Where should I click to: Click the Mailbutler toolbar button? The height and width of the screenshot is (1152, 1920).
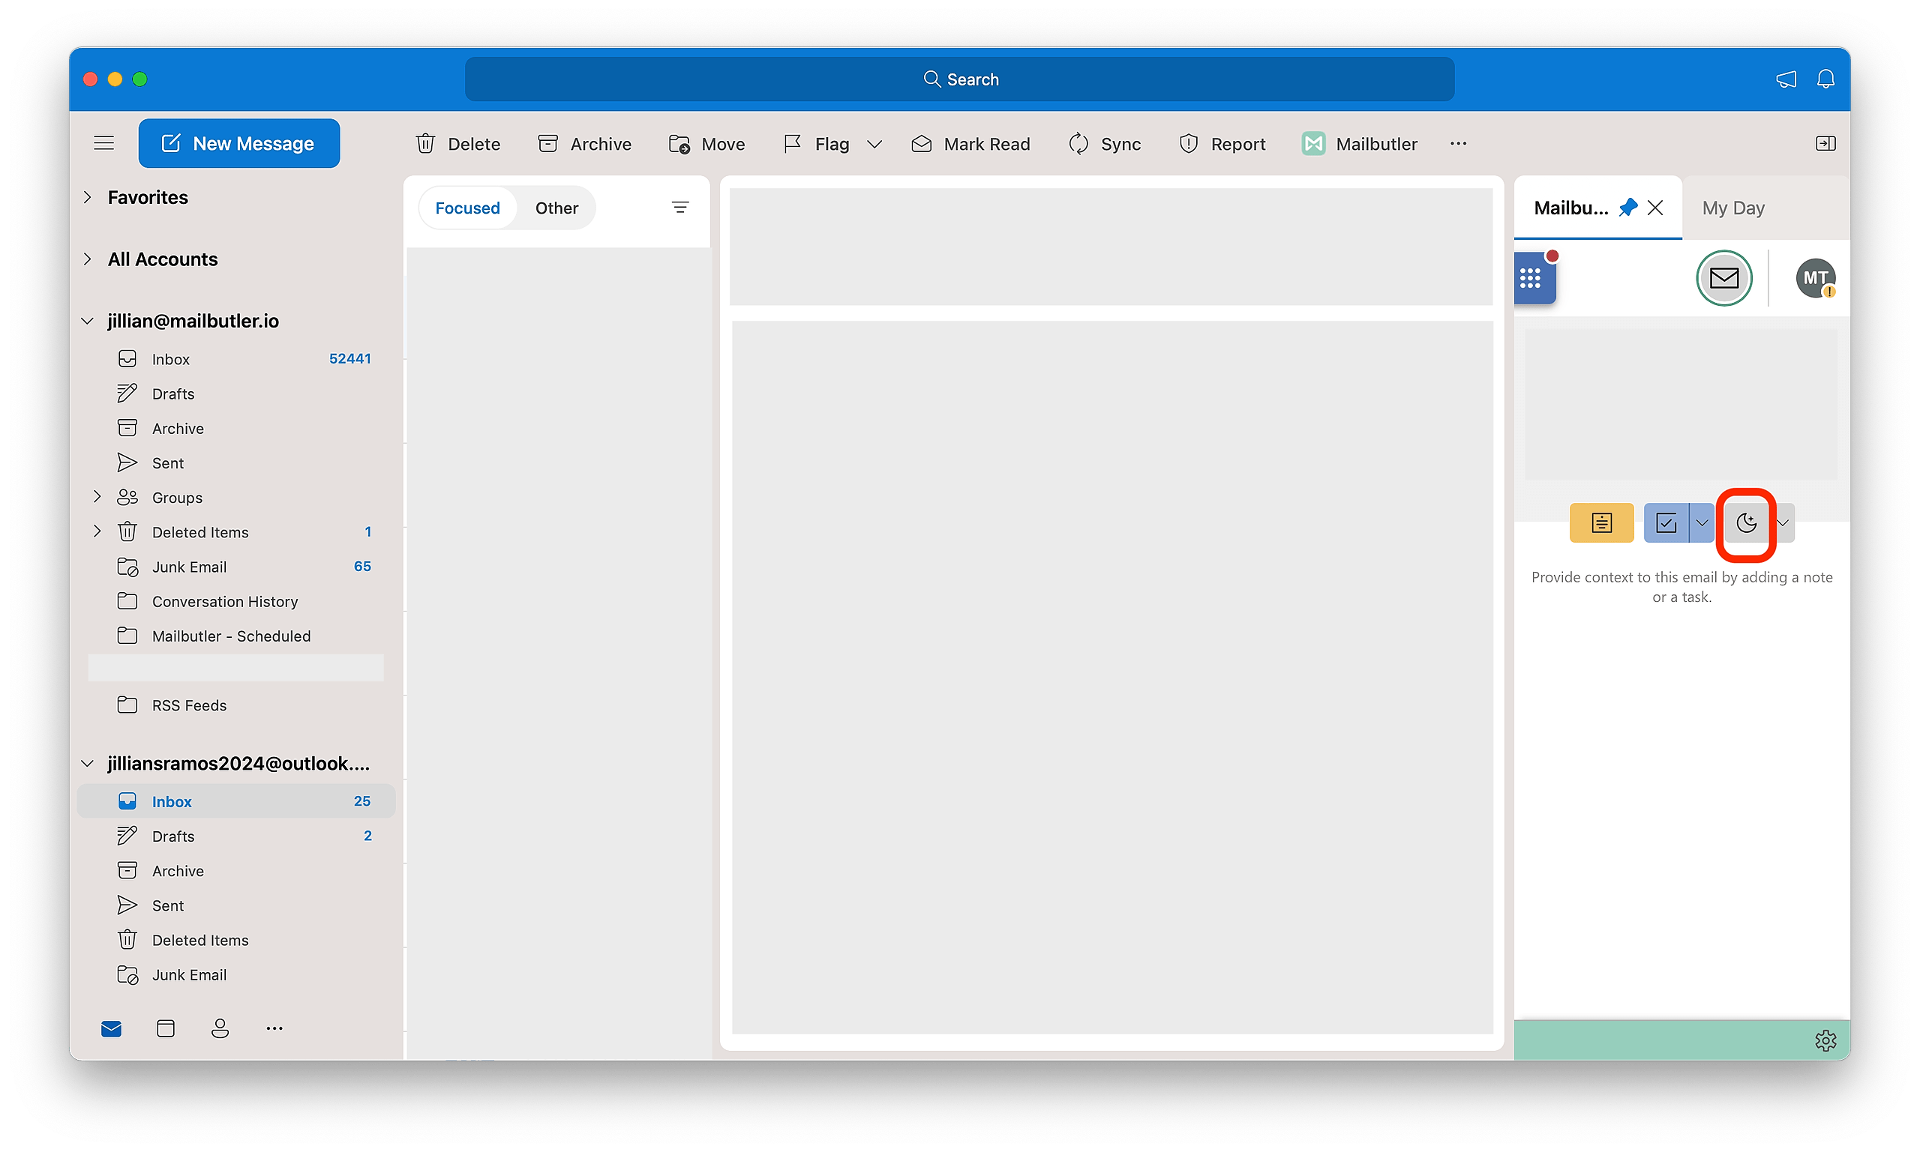pos(1359,145)
